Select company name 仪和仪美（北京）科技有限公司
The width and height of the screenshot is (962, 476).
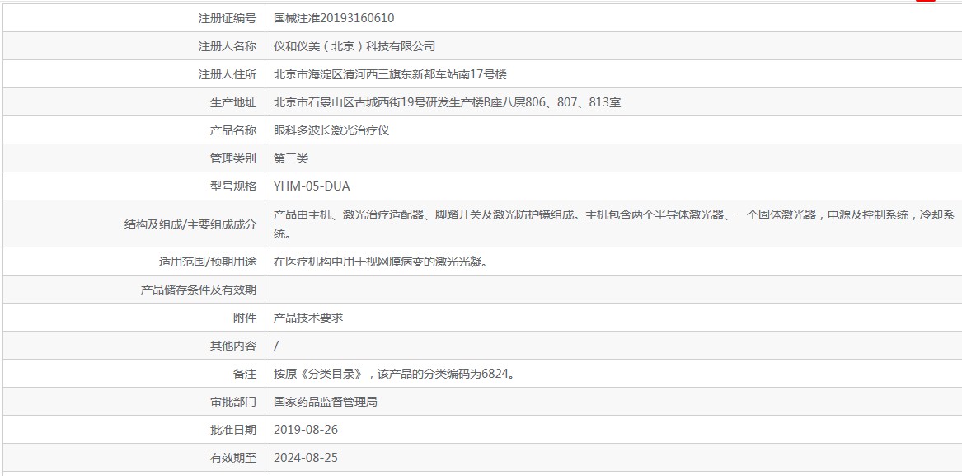pyautogui.click(x=354, y=47)
